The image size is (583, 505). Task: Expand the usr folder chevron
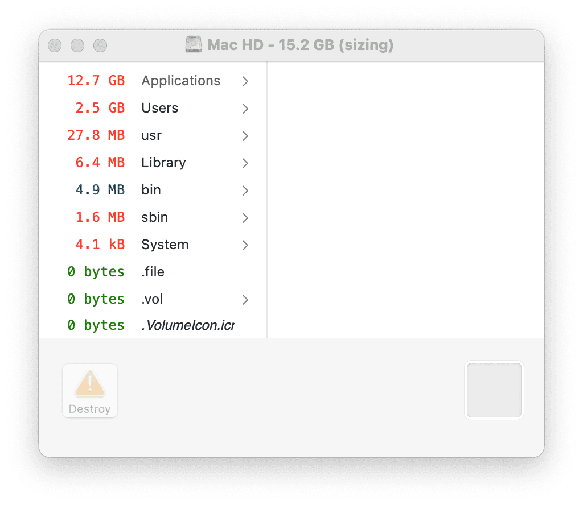(245, 136)
